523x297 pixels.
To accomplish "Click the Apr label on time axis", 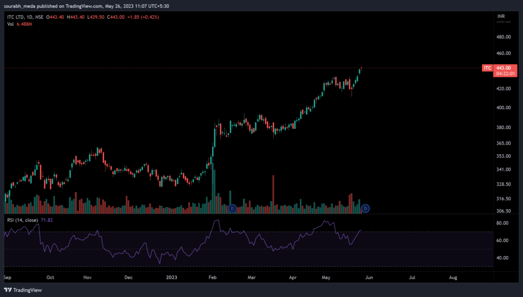I will [x=293, y=277].
